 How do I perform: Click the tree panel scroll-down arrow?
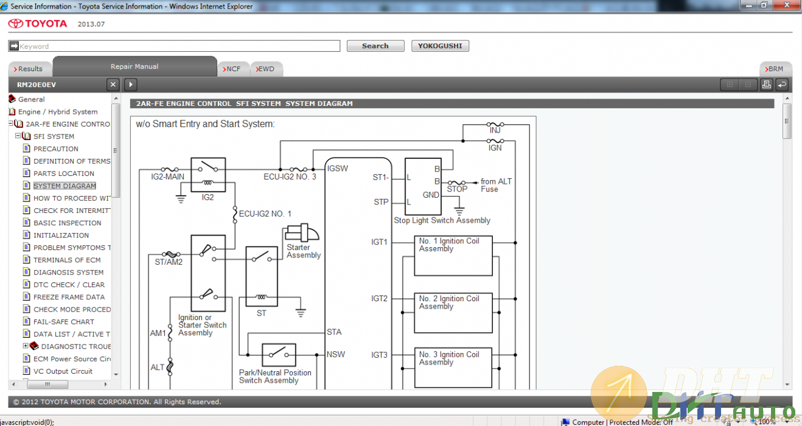(x=116, y=375)
